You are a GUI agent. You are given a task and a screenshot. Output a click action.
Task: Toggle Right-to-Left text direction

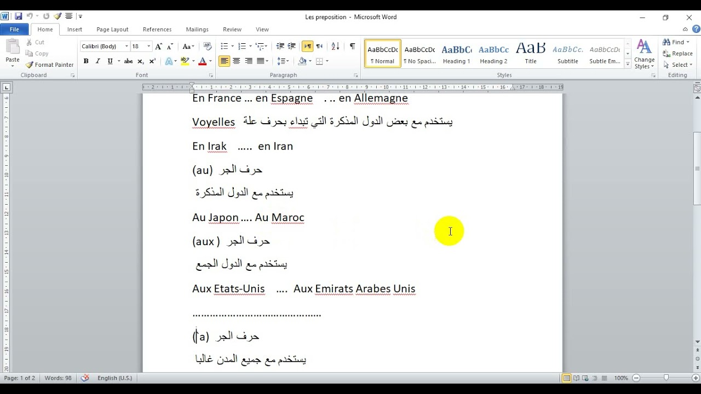point(319,47)
